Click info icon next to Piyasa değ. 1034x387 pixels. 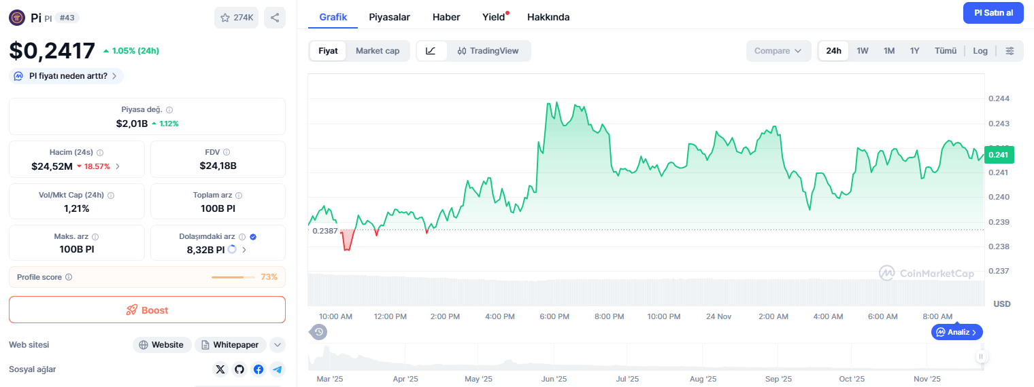pos(169,109)
